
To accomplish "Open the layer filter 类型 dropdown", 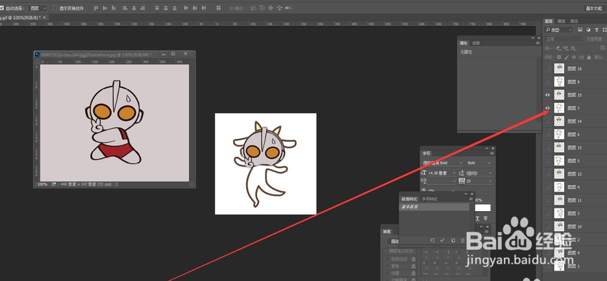I will point(558,30).
